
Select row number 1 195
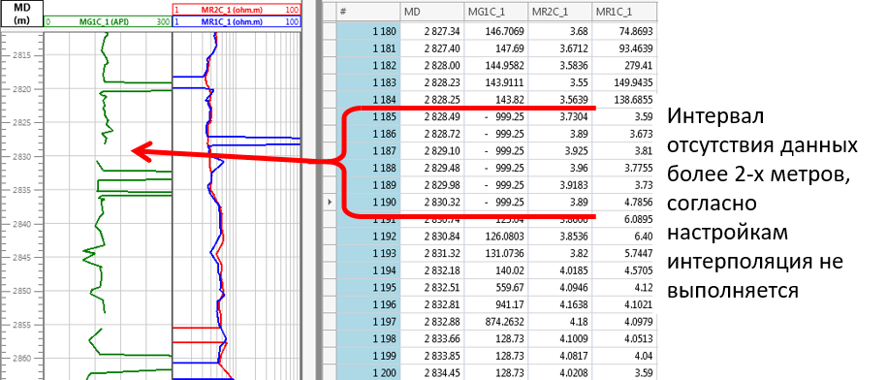point(368,287)
